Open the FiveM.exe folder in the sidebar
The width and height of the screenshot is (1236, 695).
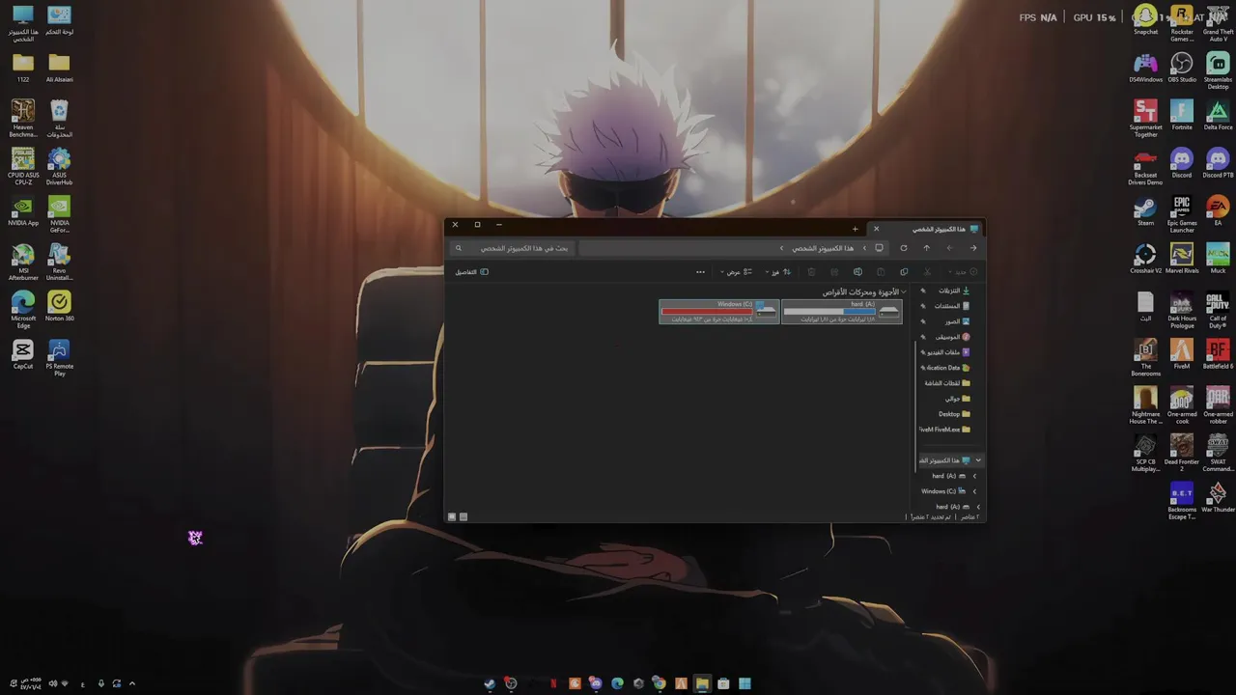(946, 430)
